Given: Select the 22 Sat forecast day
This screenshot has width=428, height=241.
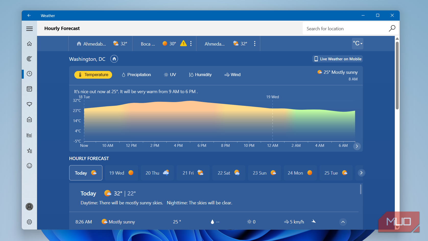Looking at the screenshot, I should (229, 173).
